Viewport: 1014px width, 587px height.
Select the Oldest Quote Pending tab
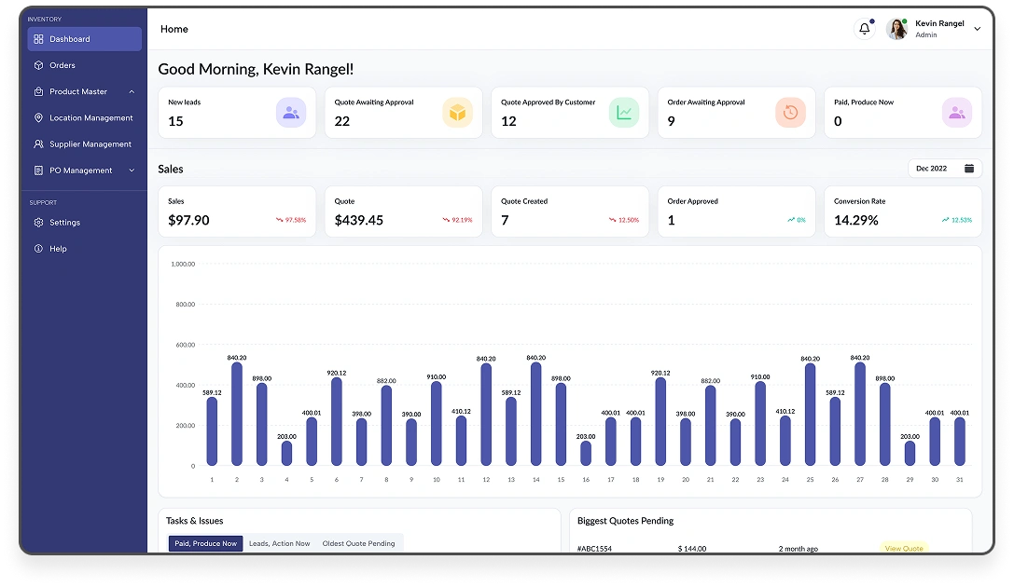tap(358, 543)
